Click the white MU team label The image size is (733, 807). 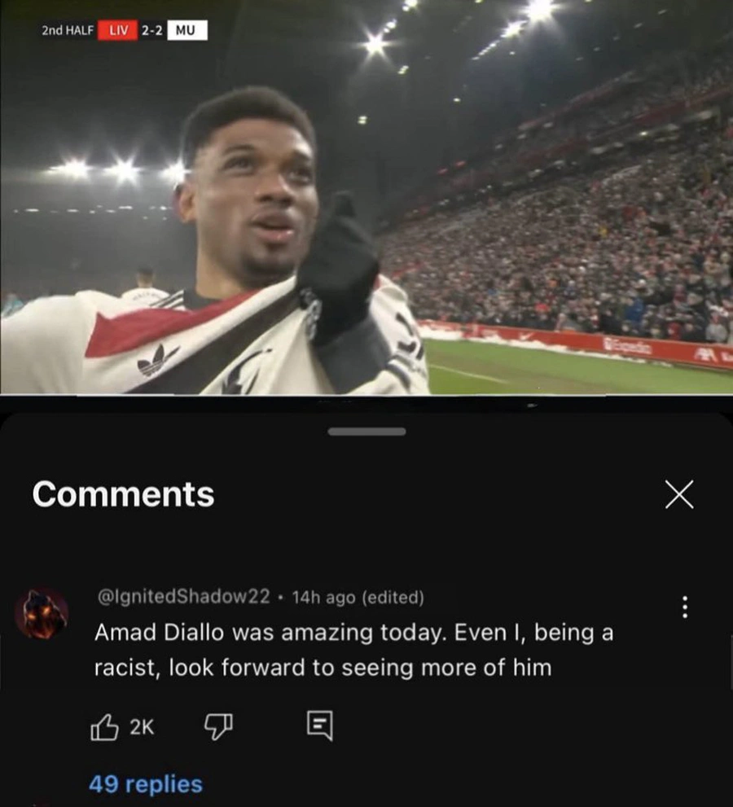pos(187,30)
